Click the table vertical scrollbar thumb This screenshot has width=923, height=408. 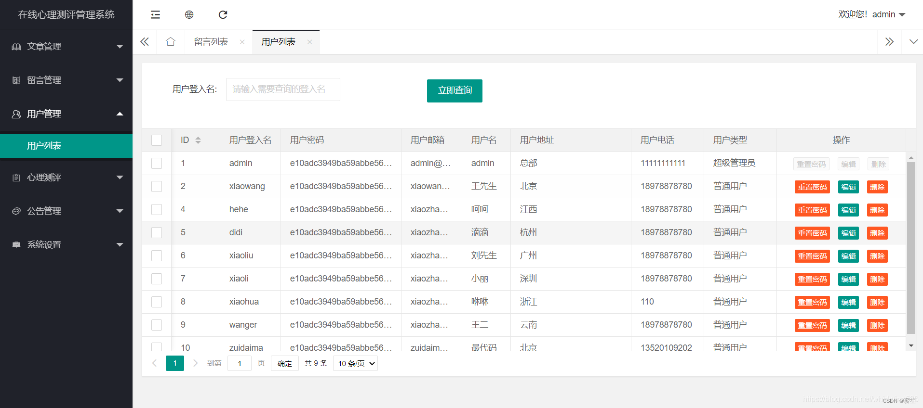pos(911,248)
